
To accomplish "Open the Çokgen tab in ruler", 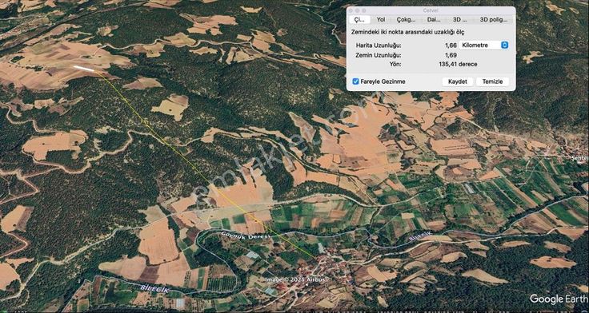I will click(x=406, y=19).
